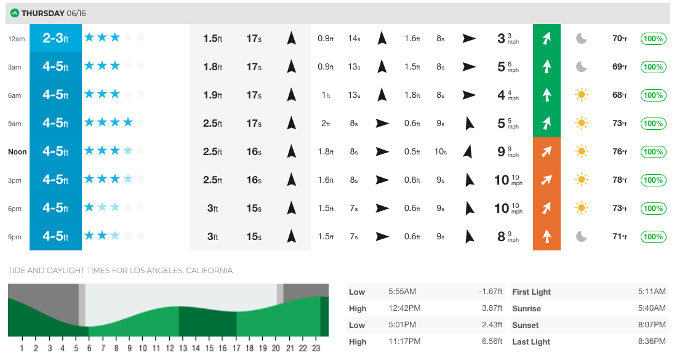The width and height of the screenshot is (677, 363).
Task: Click the 12am green wind direction arrow
Action: tap(547, 38)
